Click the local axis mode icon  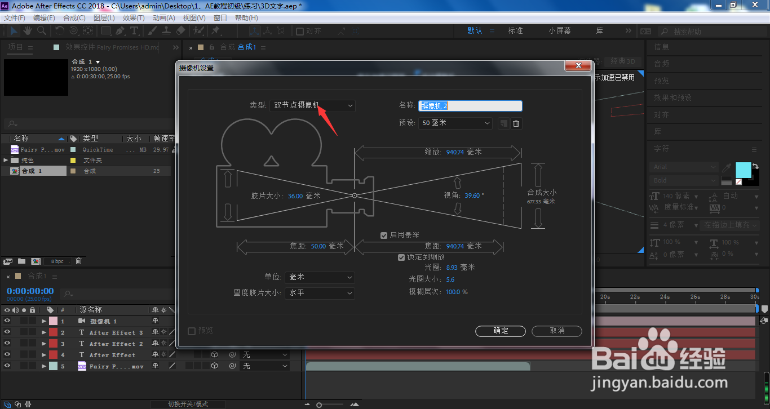[x=254, y=32]
